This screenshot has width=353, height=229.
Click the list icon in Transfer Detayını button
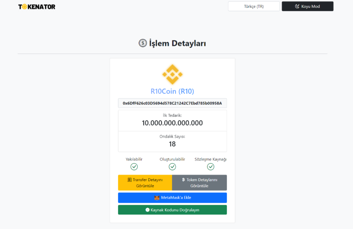coord(130,180)
